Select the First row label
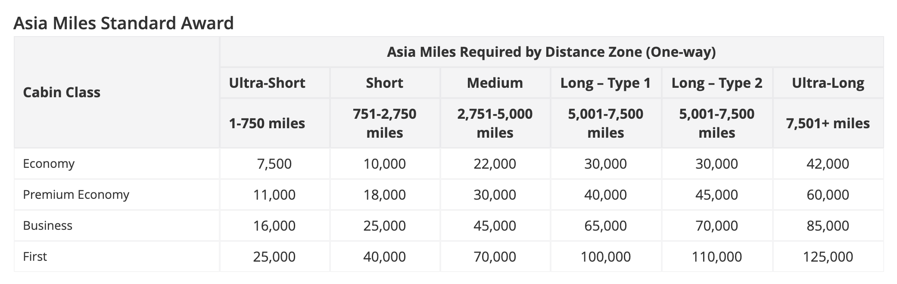Viewport: 897px width, 284px height. point(35,256)
